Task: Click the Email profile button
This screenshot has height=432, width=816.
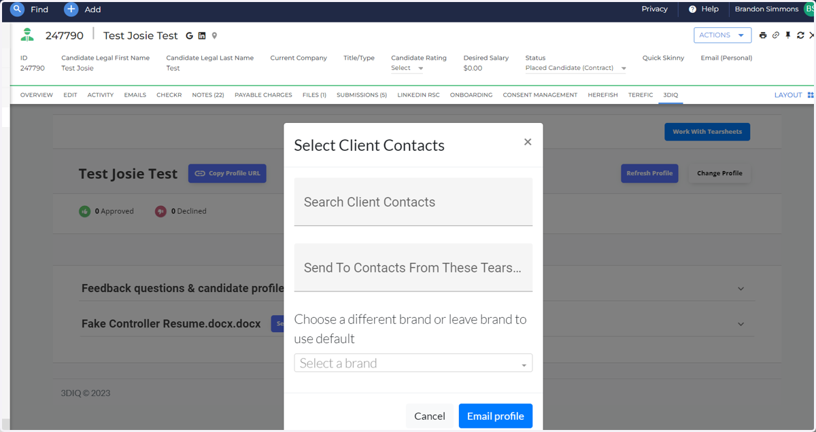Action: 496,416
